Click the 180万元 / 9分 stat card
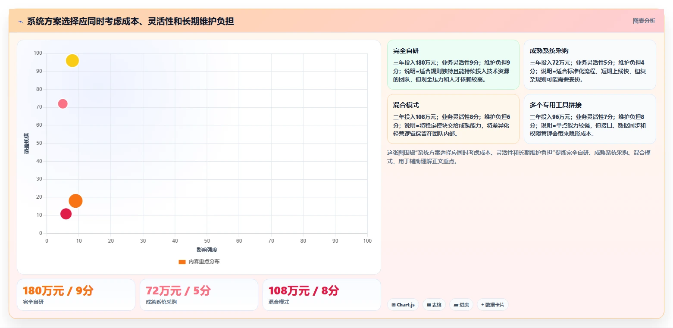 pos(76,295)
